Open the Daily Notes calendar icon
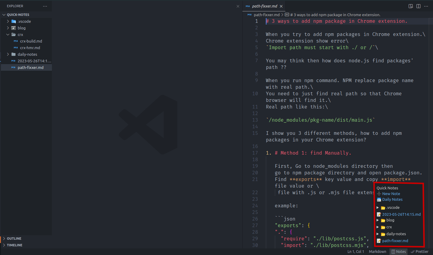The width and height of the screenshot is (433, 255). [x=379, y=199]
